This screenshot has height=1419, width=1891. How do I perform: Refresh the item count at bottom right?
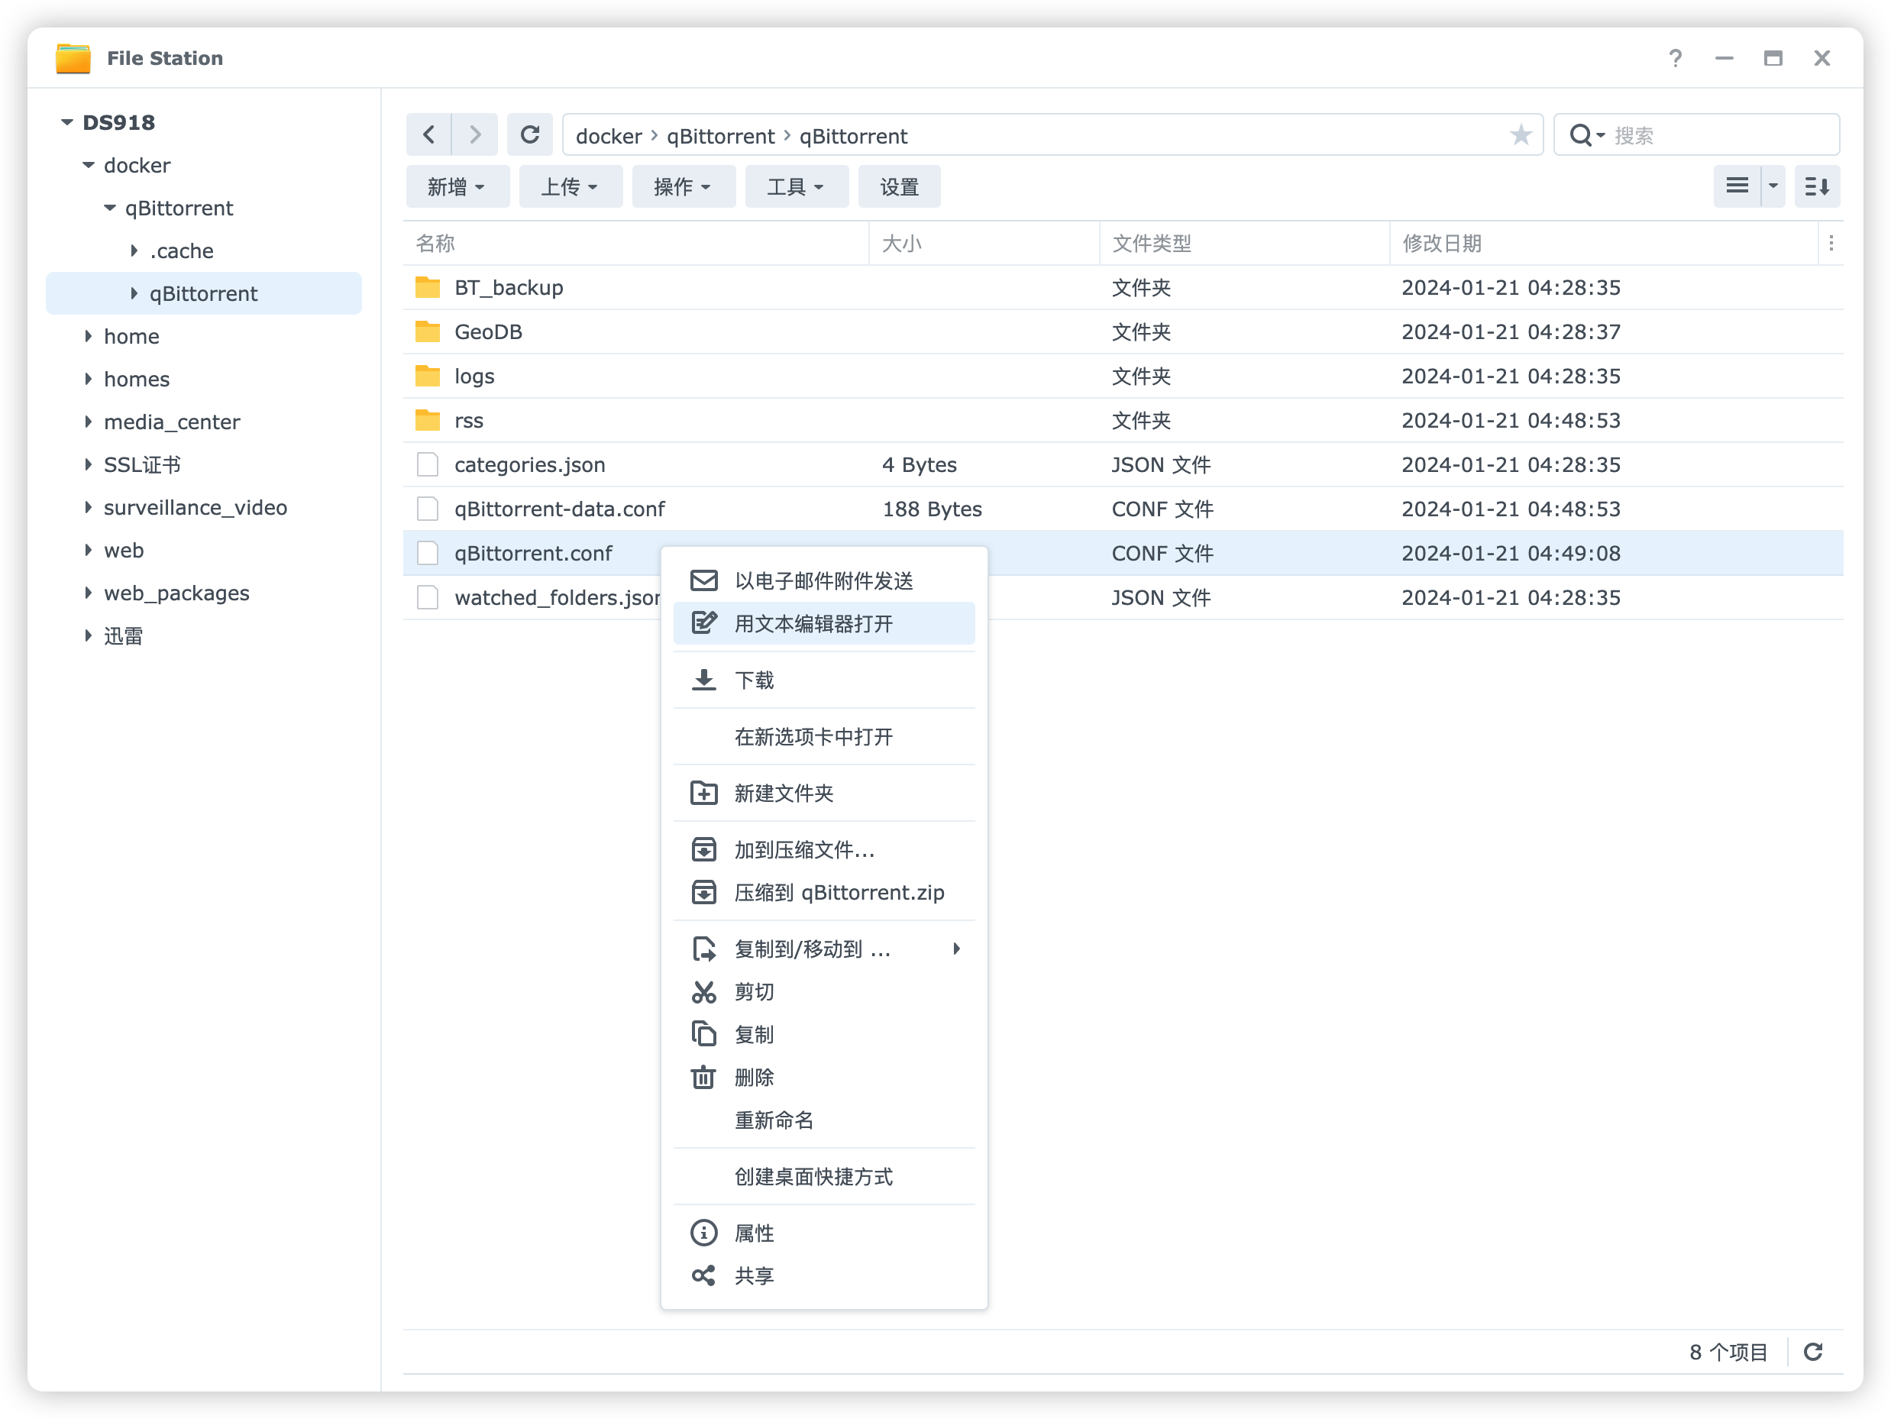[x=1813, y=1352]
